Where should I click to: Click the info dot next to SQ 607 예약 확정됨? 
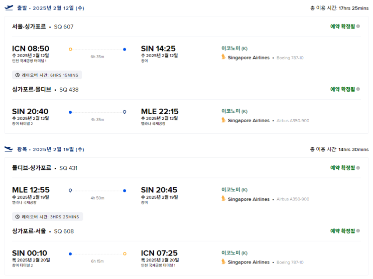358,26
